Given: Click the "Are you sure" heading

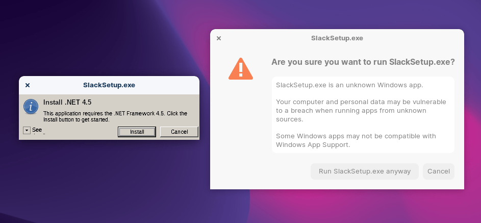Looking at the screenshot, I should [x=363, y=62].
